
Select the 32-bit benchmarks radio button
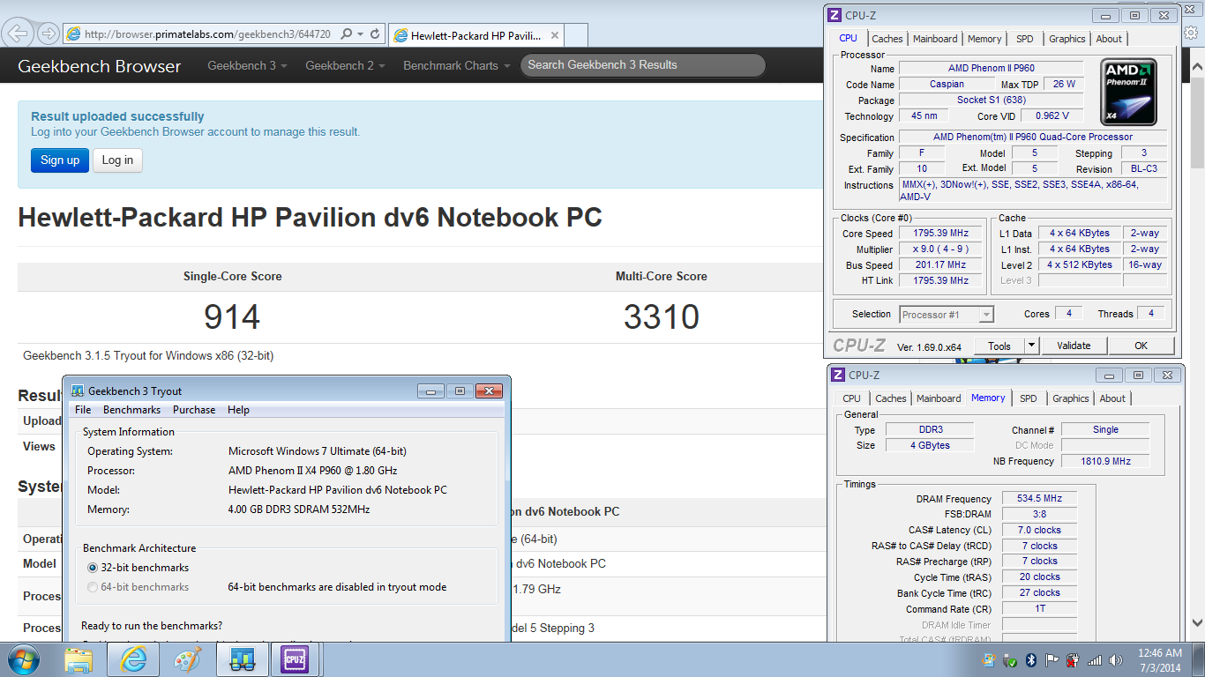(93, 568)
